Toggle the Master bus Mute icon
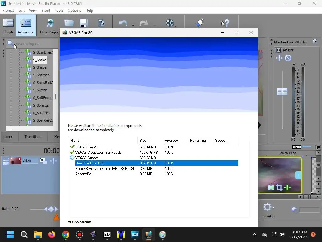Image resolution: width=322 pixels, height=242 pixels. 288,58
